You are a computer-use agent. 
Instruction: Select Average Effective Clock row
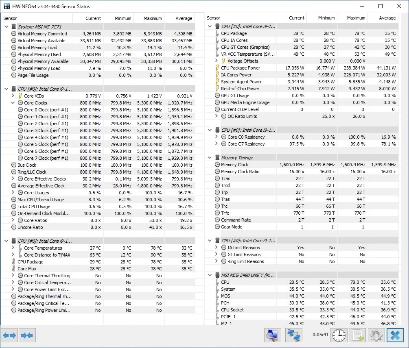tap(98, 186)
